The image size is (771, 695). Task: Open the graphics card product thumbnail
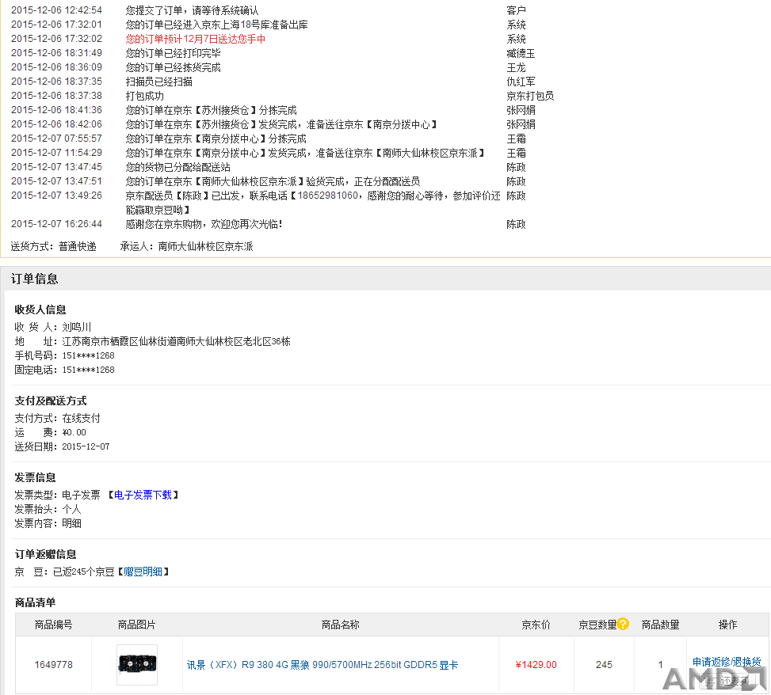[137, 665]
